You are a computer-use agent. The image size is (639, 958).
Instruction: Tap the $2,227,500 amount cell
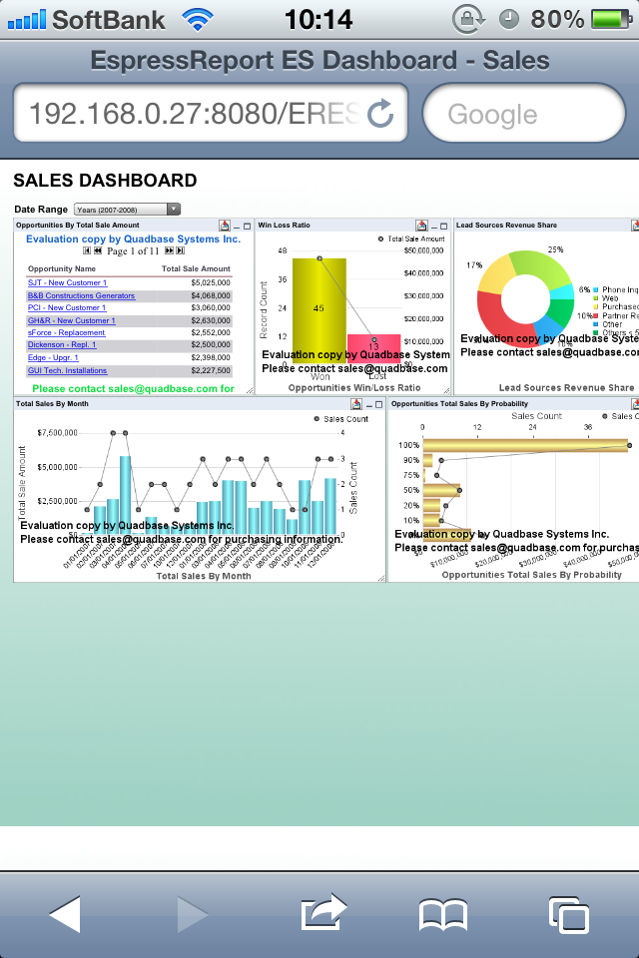(211, 371)
